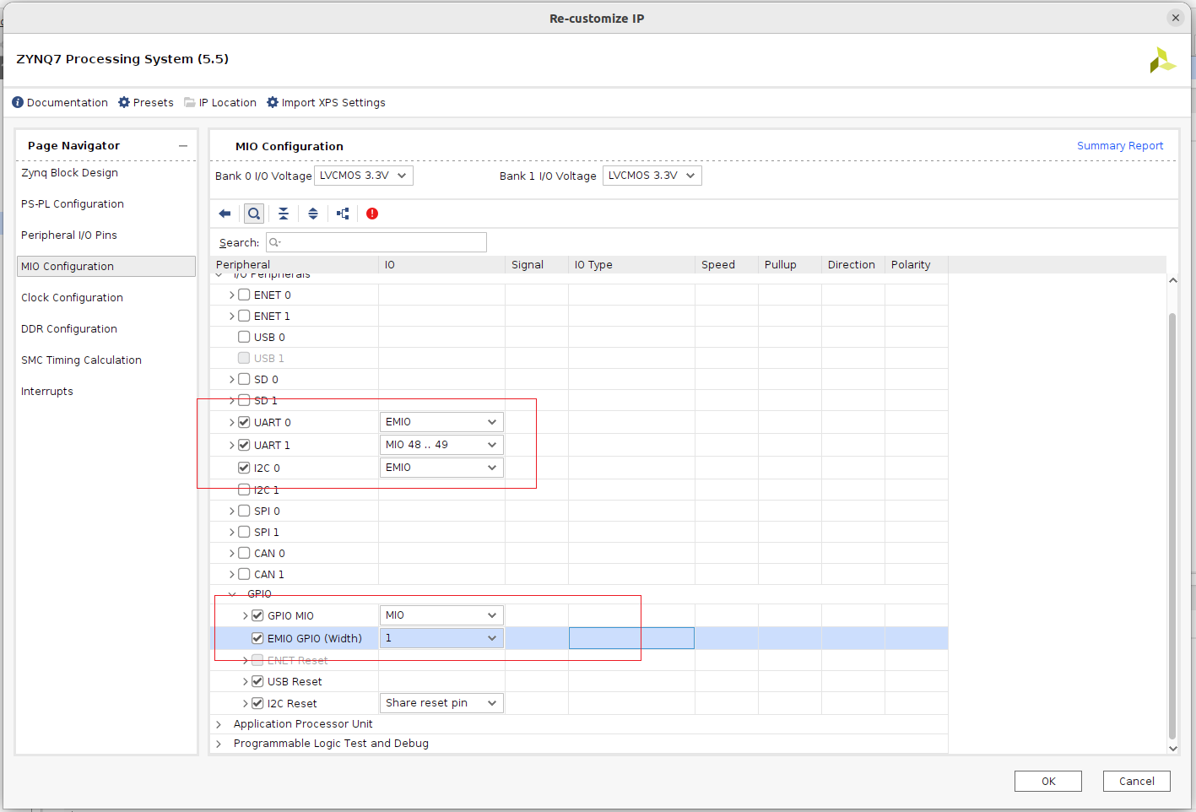Screen dimensions: 1196x812
Task: Expand the ENET 0 tree row
Action: coord(232,295)
